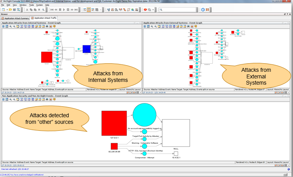Click the blue square node in Internal graph
Viewport: 293px width, 177px height.
click(x=86, y=49)
